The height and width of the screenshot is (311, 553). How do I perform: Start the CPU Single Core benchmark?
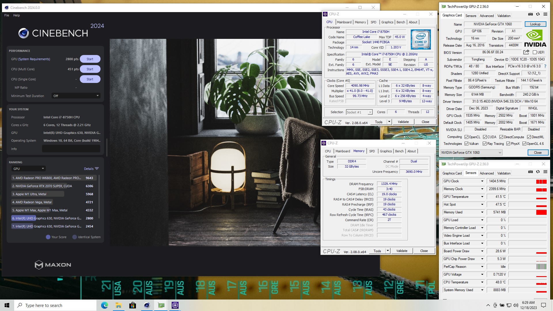click(90, 79)
